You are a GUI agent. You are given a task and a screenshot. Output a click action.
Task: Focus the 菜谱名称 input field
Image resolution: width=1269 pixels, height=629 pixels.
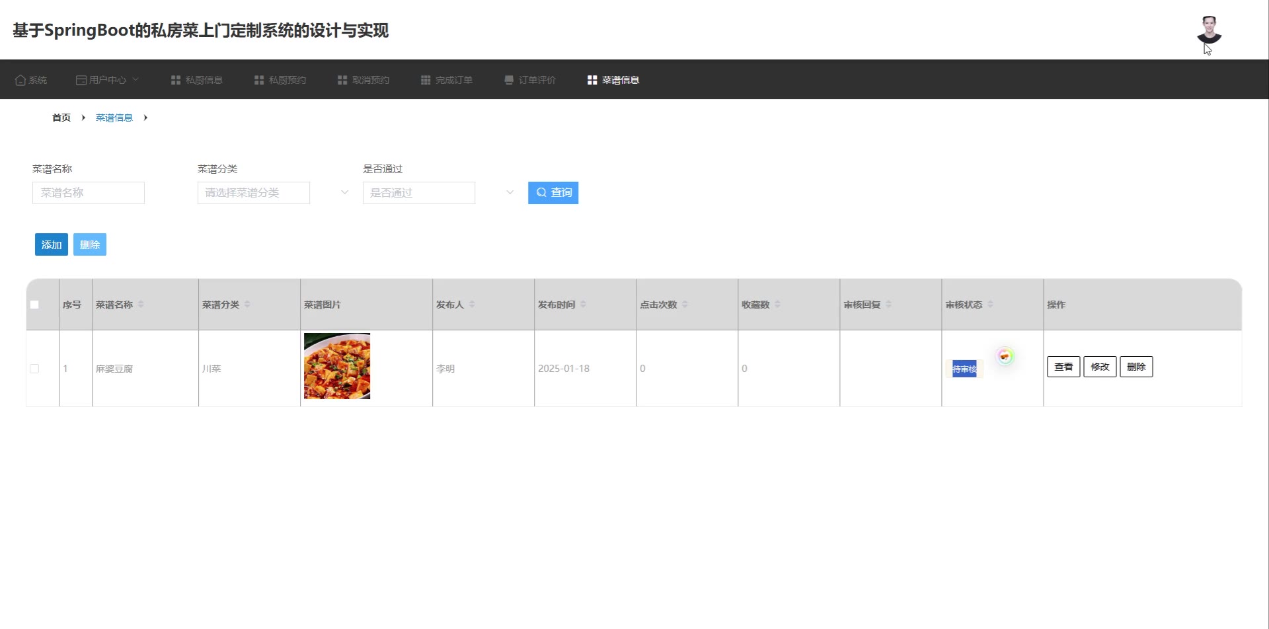point(89,193)
